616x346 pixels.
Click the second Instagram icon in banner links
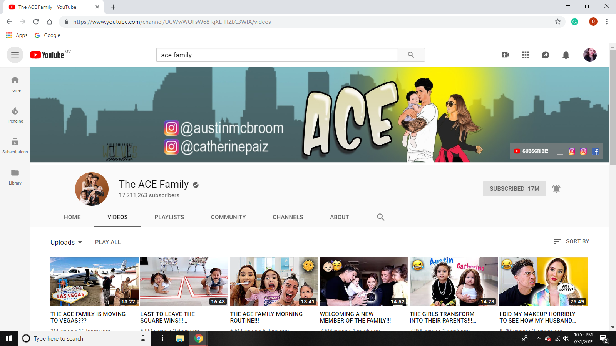pyautogui.click(x=584, y=151)
